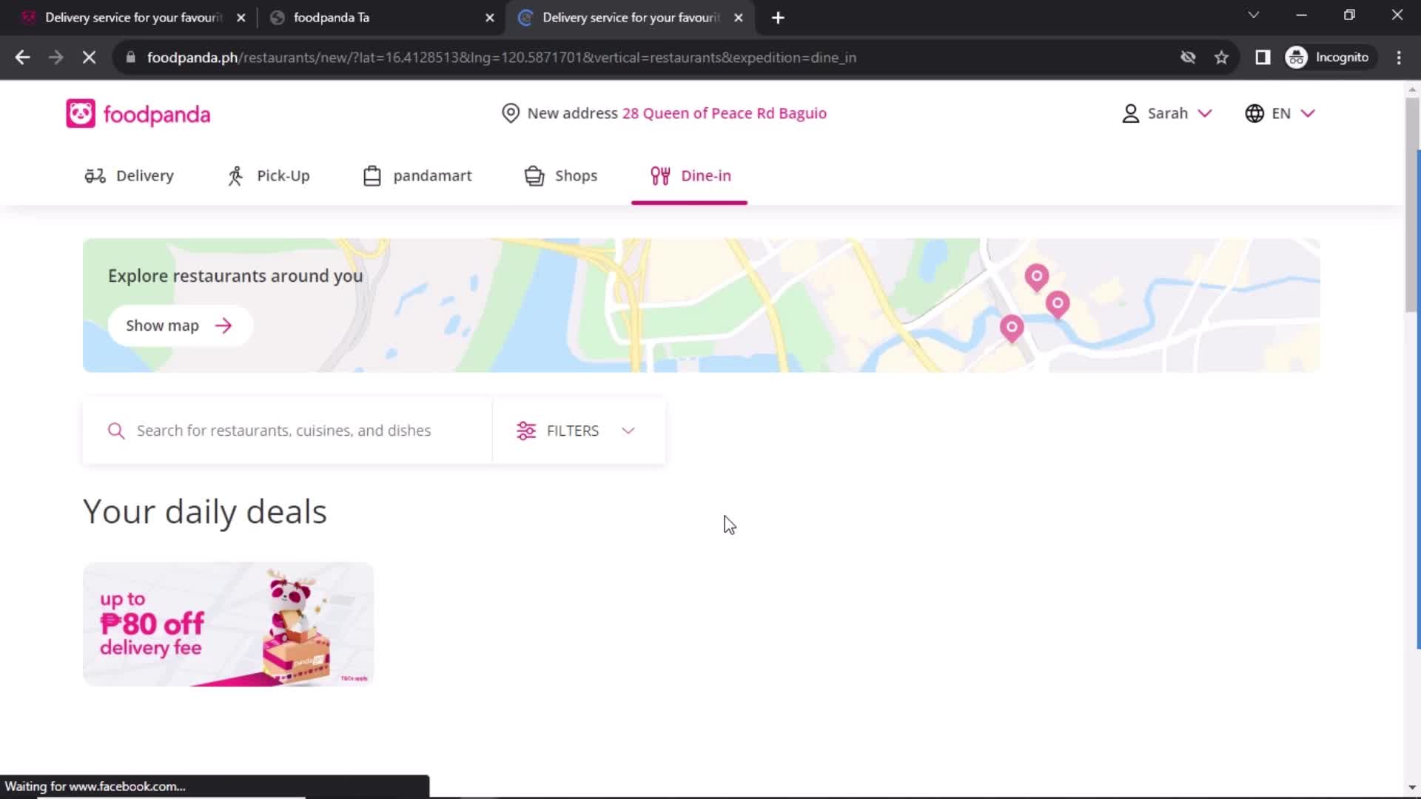The width and height of the screenshot is (1421, 799).
Task: Click the 'Explore restaurants around you' text
Action: [235, 276]
